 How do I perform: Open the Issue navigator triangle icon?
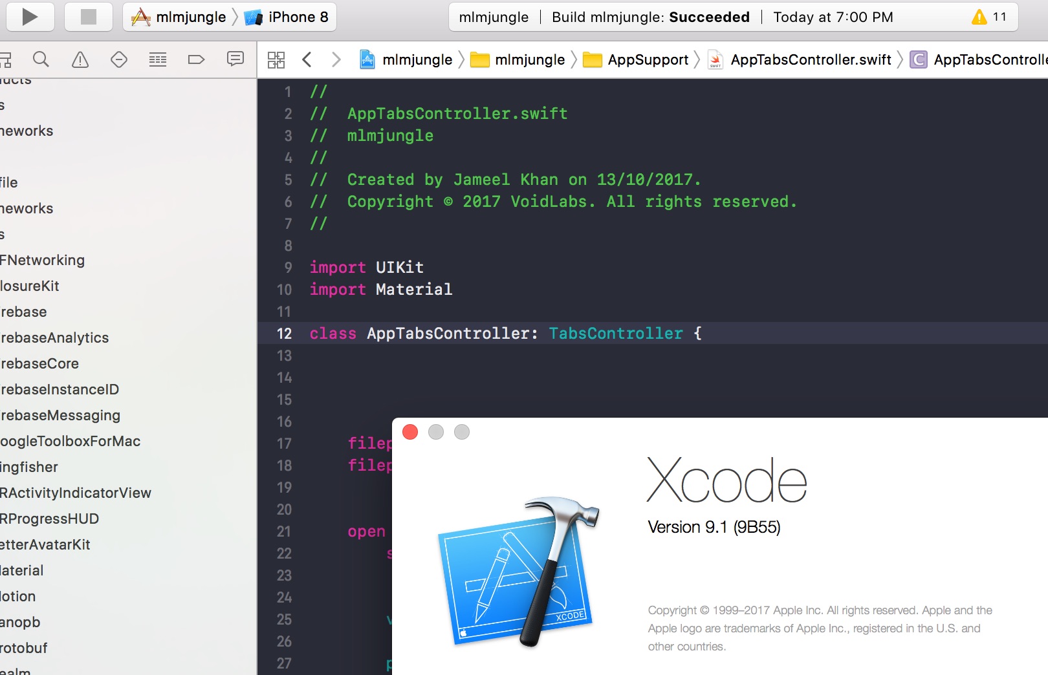point(80,59)
